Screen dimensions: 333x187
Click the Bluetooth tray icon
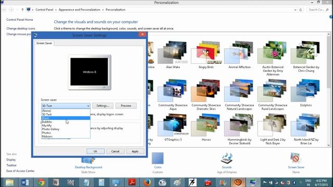click(294, 182)
